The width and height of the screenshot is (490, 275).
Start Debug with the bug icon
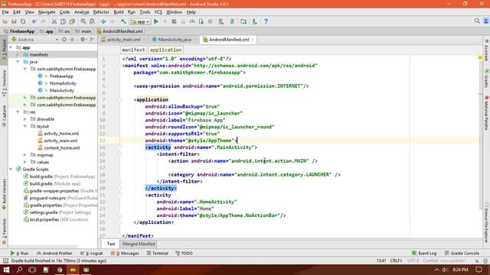174,21
